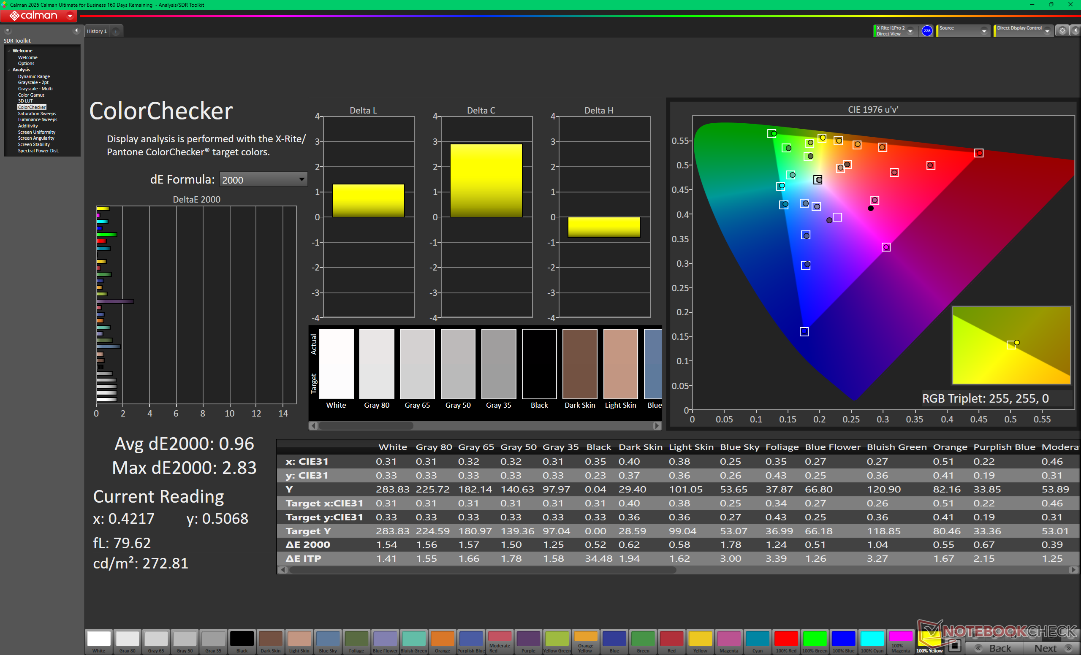The height and width of the screenshot is (655, 1081).
Task: Click the purple bar in DeltaE 2000 chart
Action: (x=115, y=301)
